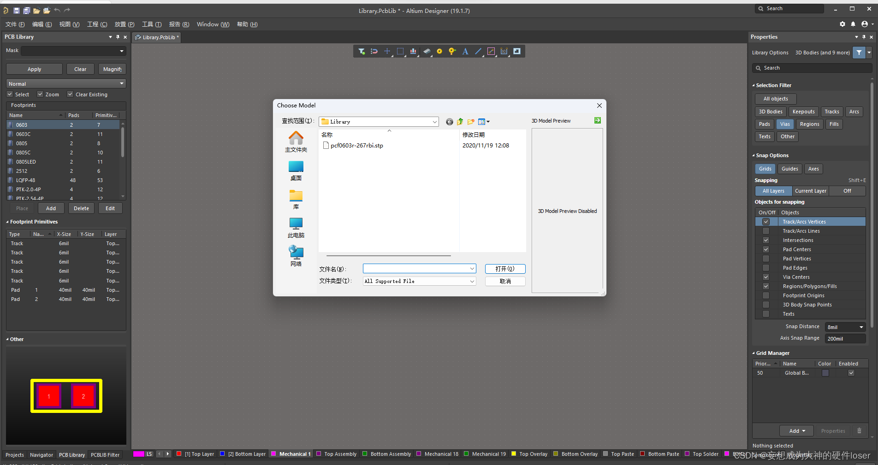This screenshot has height=465, width=878.
Task: Enable Track/Arcs Lines snapping checkbox
Action: click(x=766, y=231)
